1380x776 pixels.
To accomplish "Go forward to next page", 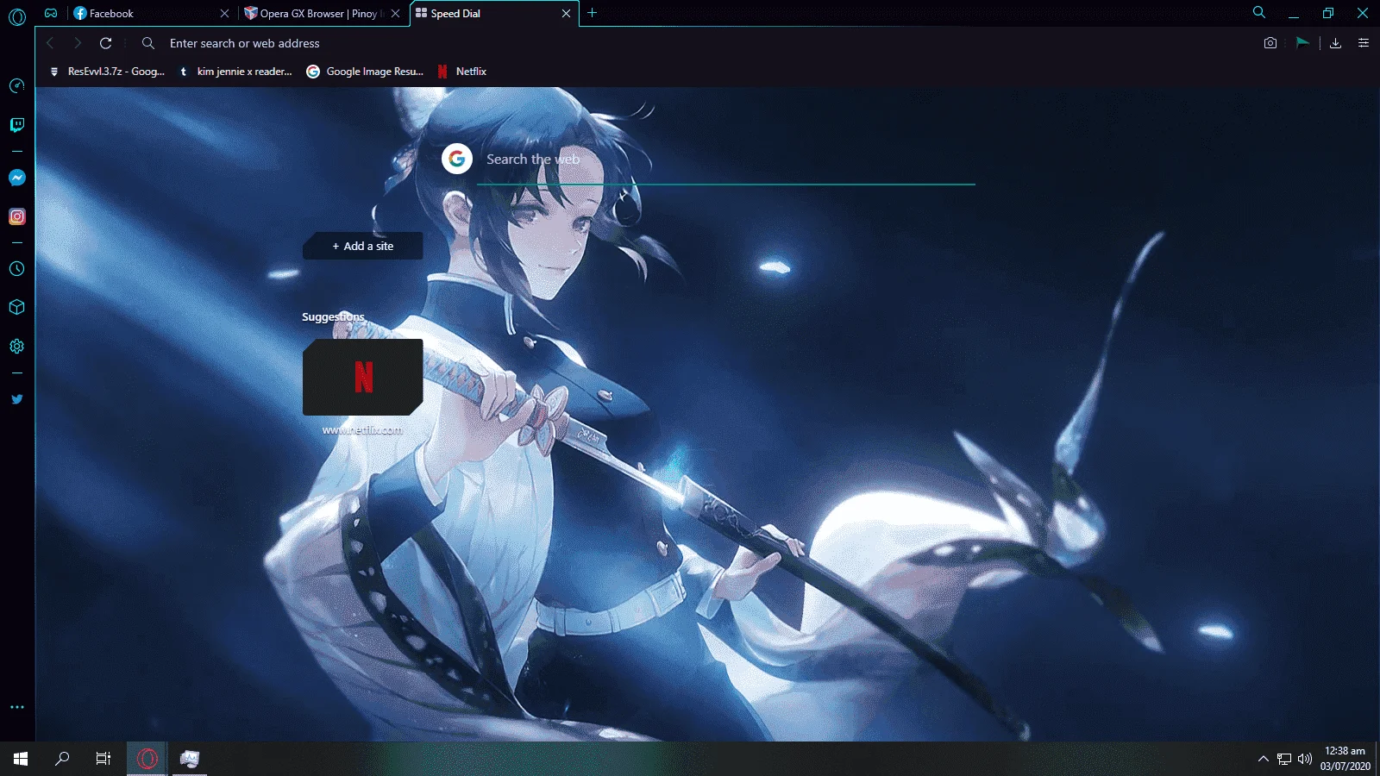I will [x=78, y=43].
